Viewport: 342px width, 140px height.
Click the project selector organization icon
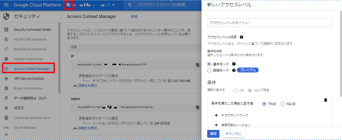tap(68, 5)
